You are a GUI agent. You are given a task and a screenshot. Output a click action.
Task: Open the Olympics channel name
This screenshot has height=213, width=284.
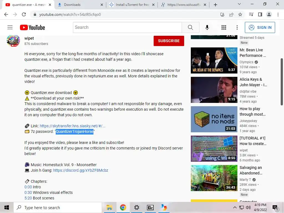pos(246,62)
